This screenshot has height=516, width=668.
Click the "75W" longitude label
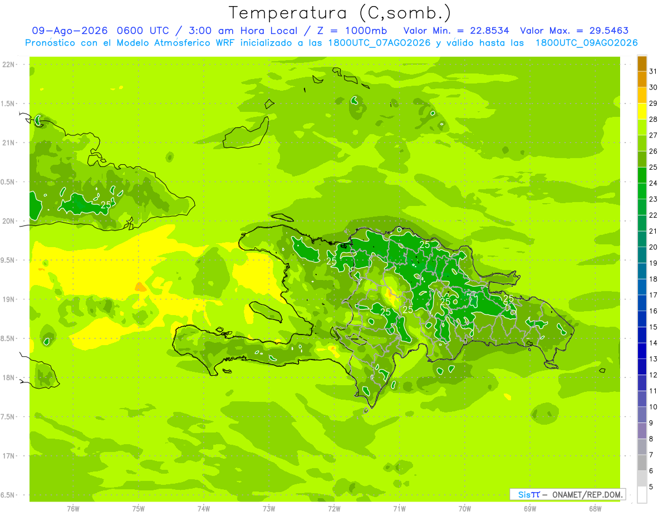click(x=139, y=509)
